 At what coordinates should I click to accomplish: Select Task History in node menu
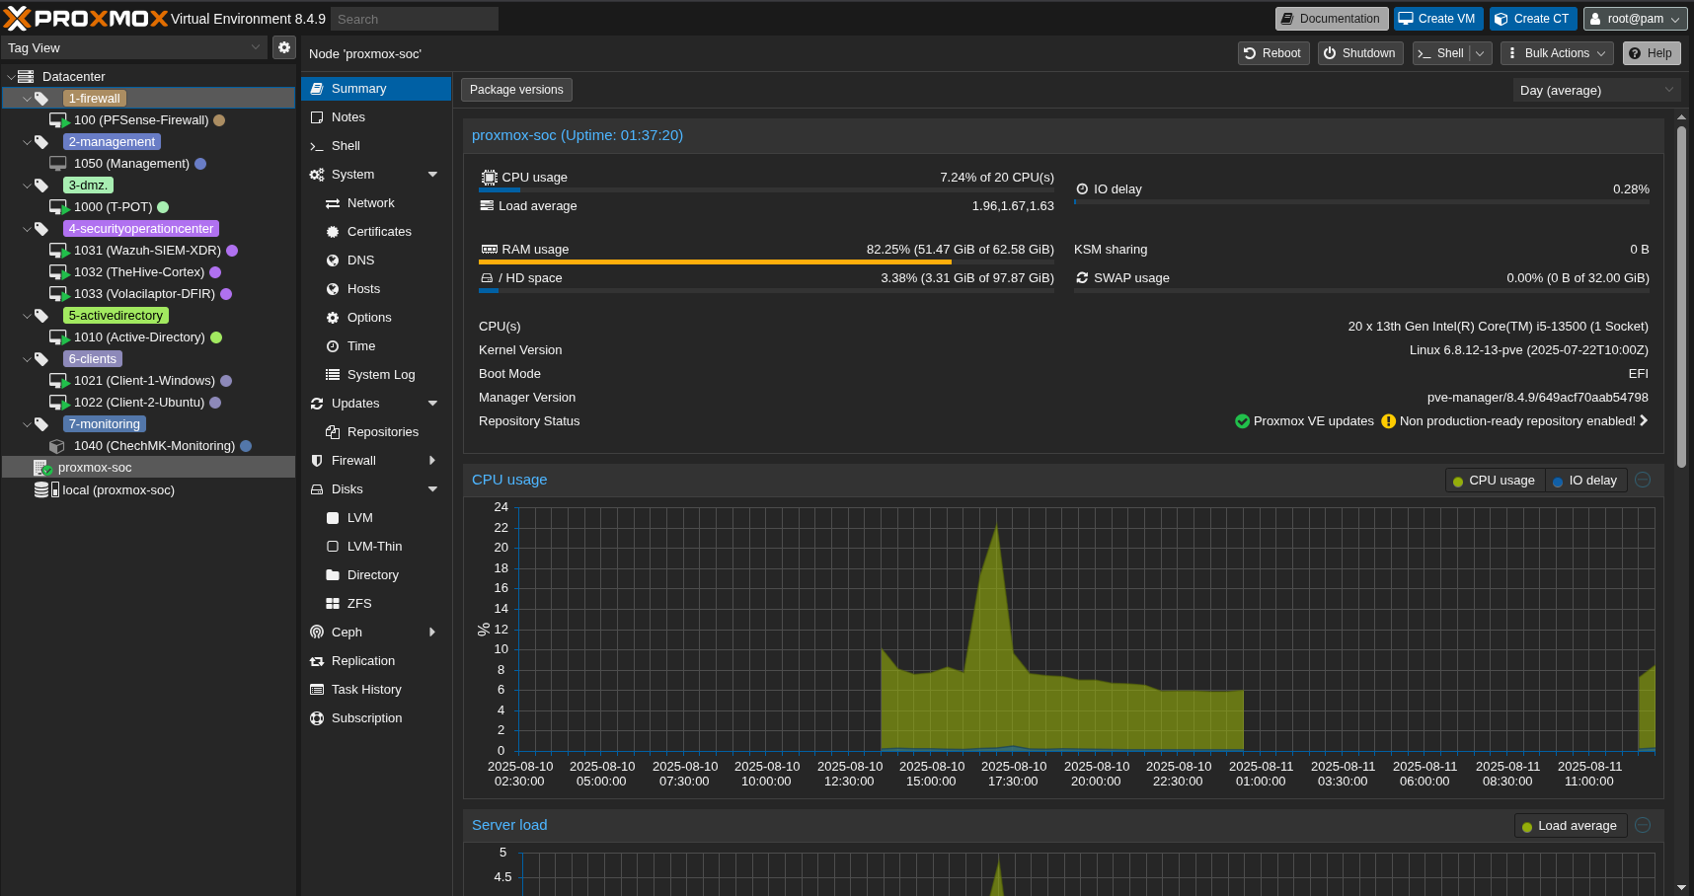pyautogui.click(x=366, y=690)
